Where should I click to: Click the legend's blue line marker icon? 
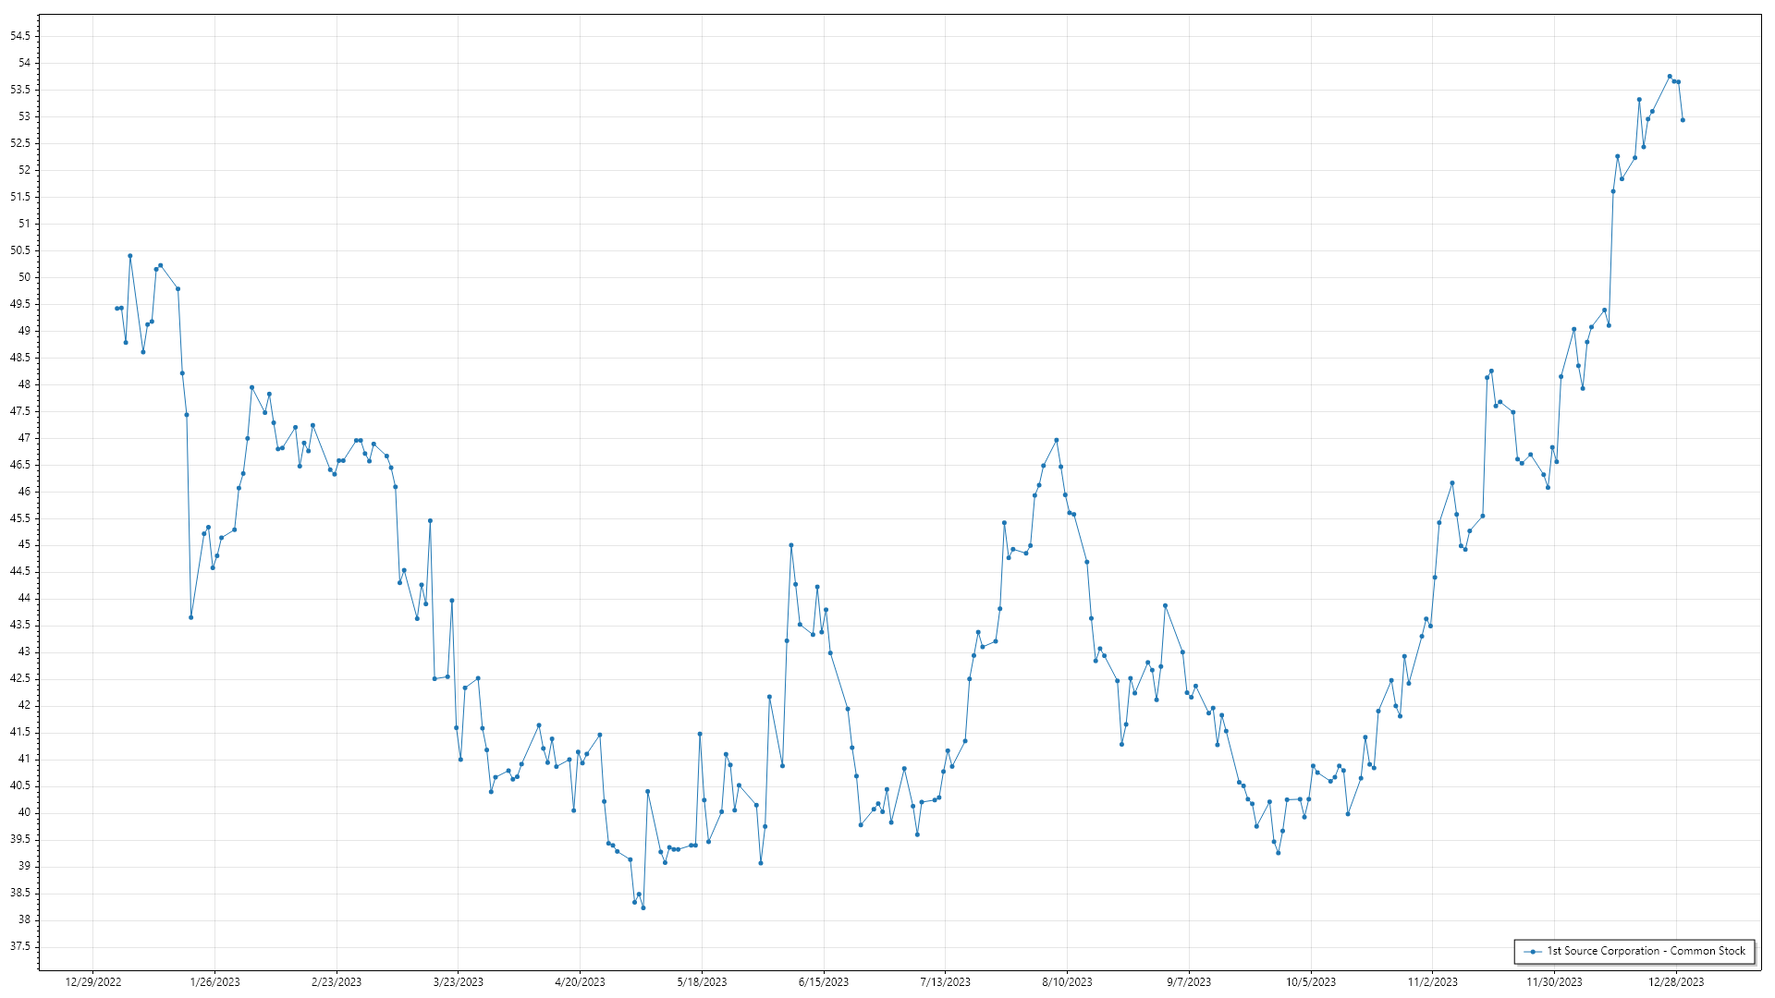tap(1534, 951)
